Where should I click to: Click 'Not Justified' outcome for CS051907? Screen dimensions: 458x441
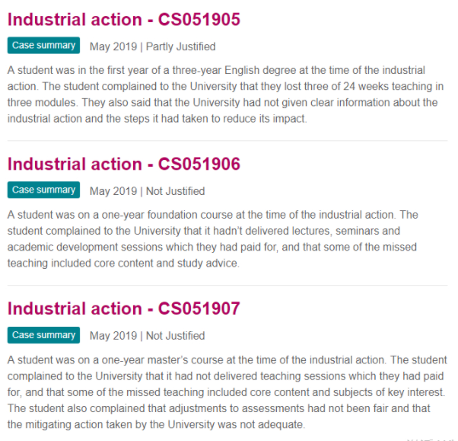tap(175, 336)
